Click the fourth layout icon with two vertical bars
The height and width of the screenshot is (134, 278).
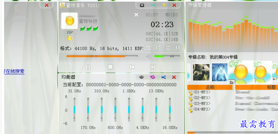click(x=177, y=48)
